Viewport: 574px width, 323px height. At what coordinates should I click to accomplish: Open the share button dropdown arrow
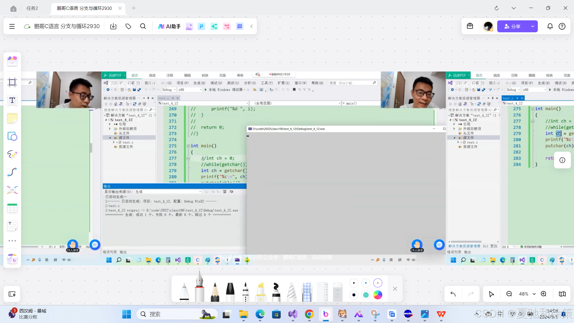[x=532, y=26]
